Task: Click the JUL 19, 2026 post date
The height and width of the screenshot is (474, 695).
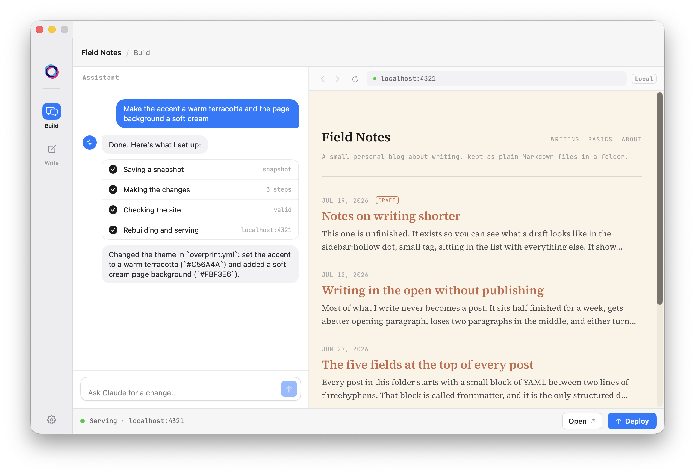Action: coord(345,200)
